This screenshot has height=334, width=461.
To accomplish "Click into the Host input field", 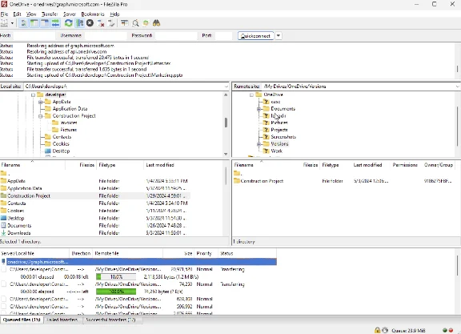I will (x=34, y=36).
